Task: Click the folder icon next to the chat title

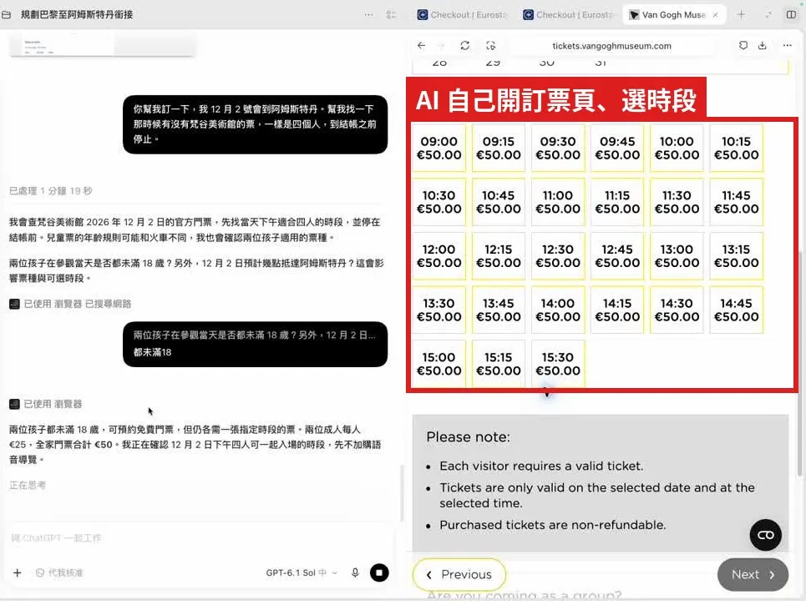Action: (7, 15)
